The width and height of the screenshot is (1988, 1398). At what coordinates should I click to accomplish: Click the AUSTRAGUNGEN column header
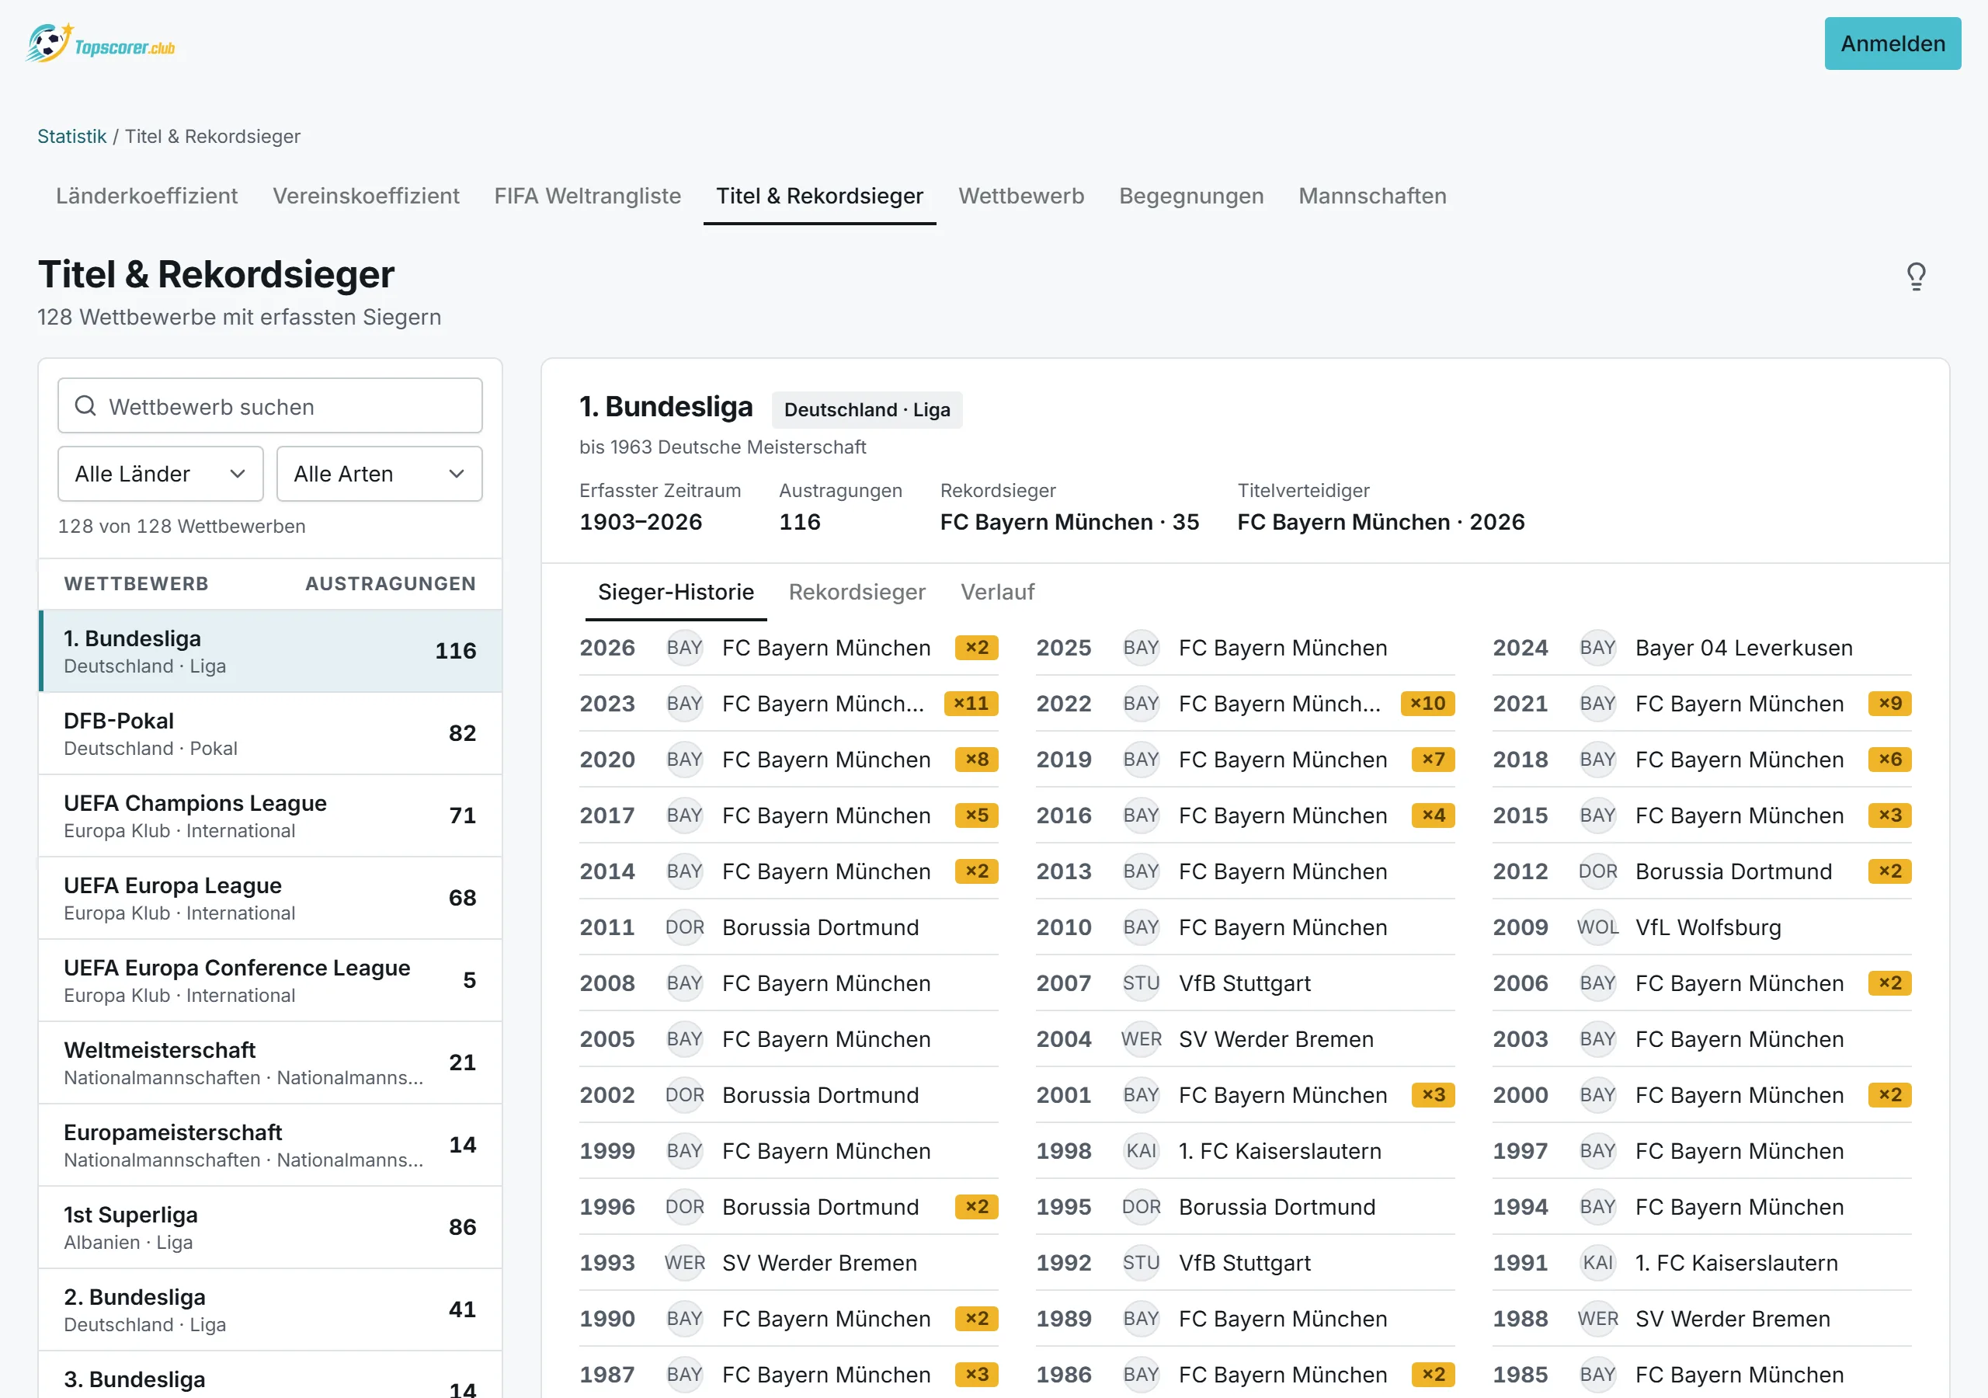(x=391, y=584)
